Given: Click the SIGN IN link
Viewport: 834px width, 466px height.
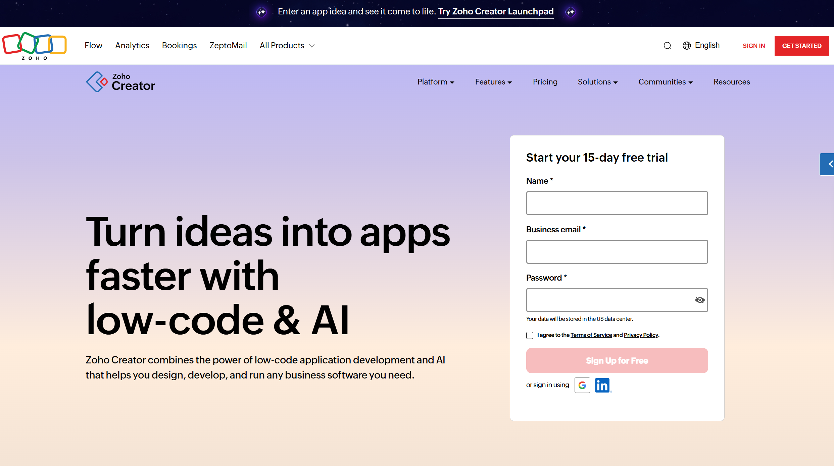Looking at the screenshot, I should click(x=754, y=46).
